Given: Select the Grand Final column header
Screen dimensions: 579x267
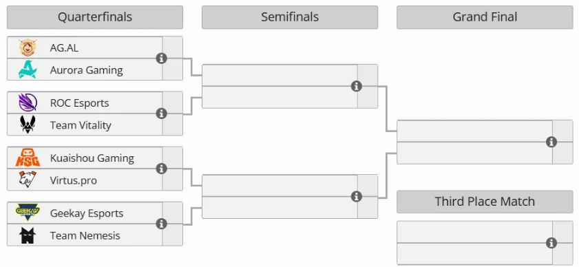Looking at the screenshot, I should pos(485,17).
